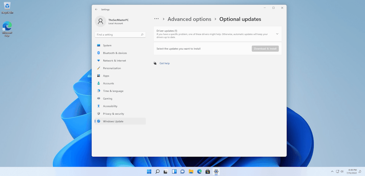Click the globe clock icon beside Time & language
Image resolution: width=365 pixels, height=176 pixels.
click(x=98, y=91)
